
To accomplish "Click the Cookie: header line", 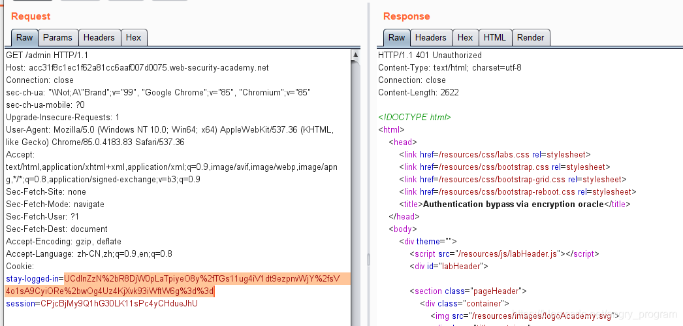I will coord(20,267).
